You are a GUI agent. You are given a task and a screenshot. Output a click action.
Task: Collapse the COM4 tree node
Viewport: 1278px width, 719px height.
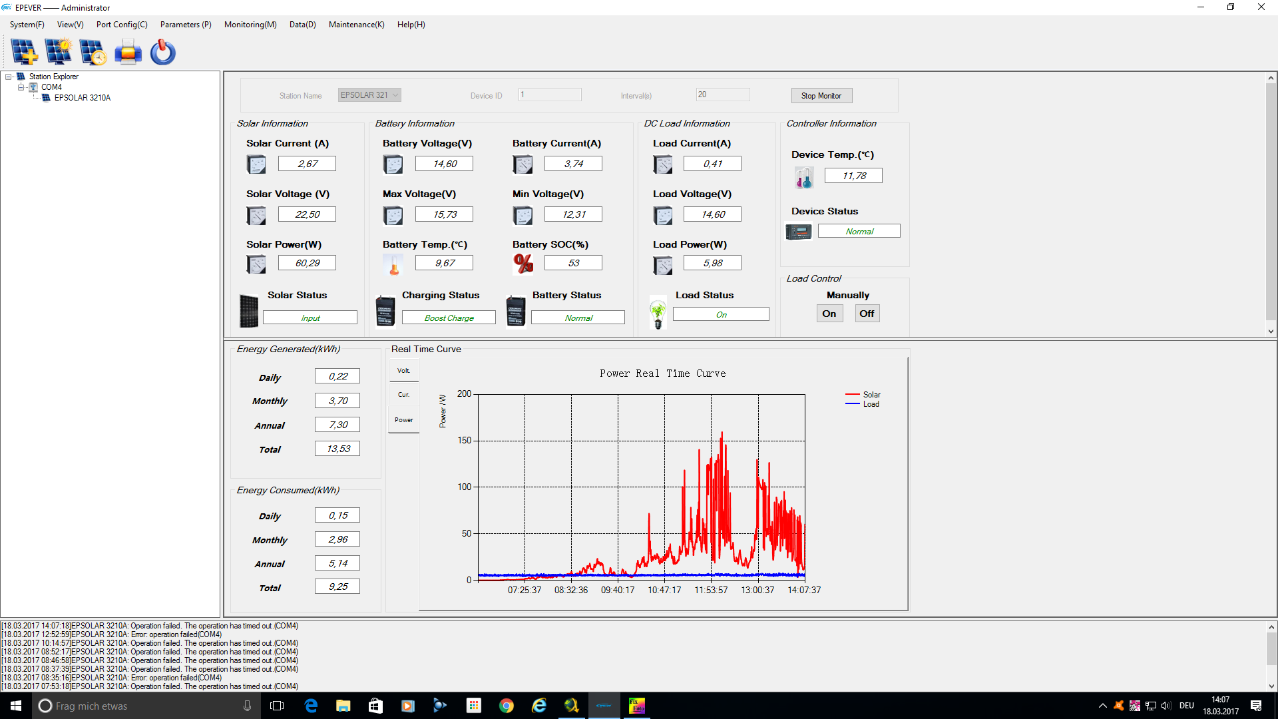pos(21,87)
